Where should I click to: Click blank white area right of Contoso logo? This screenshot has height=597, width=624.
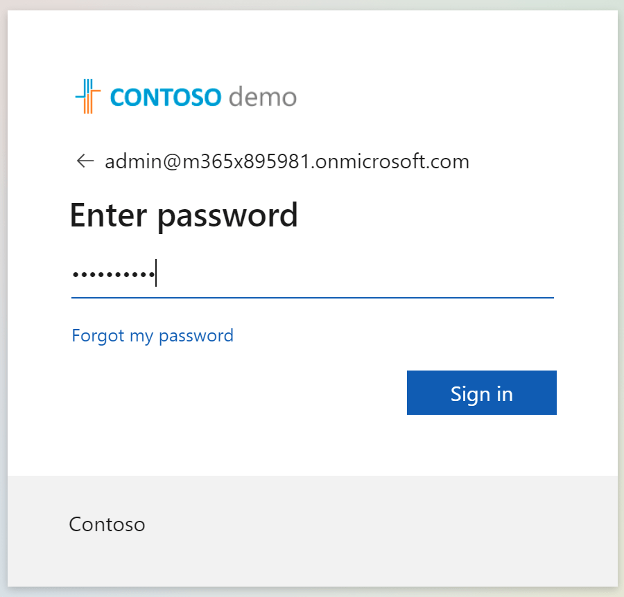click(451, 97)
